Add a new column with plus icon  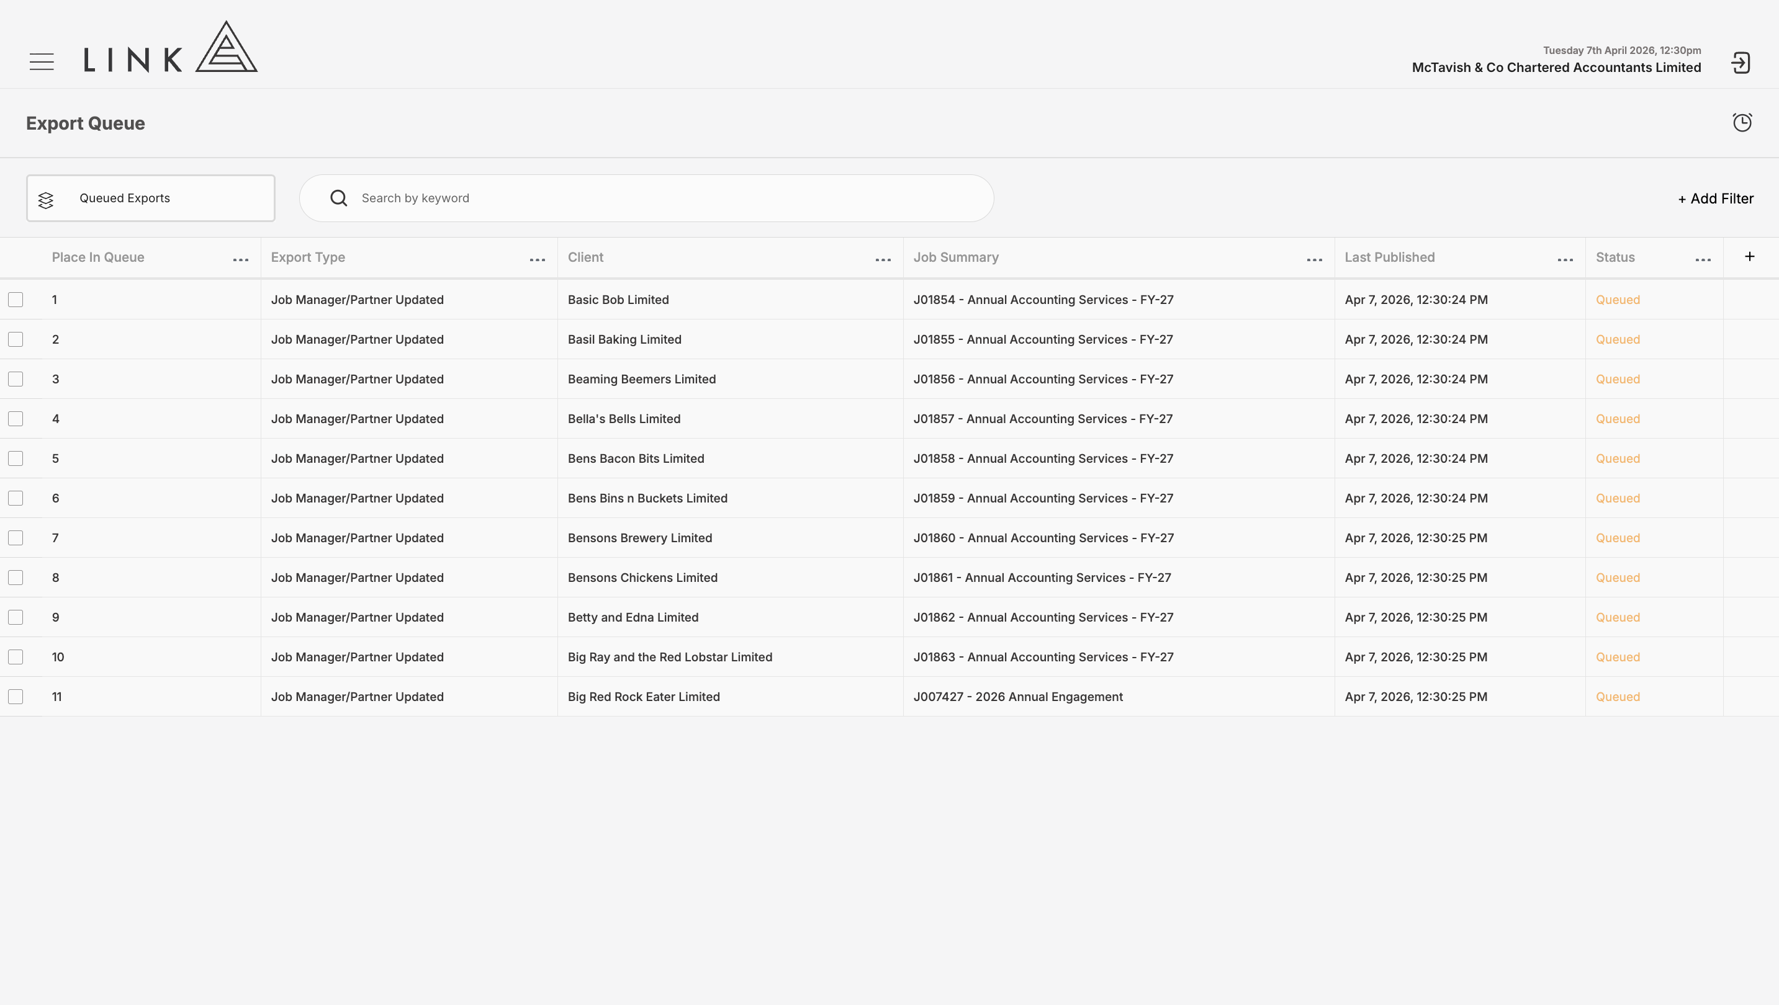click(x=1749, y=257)
